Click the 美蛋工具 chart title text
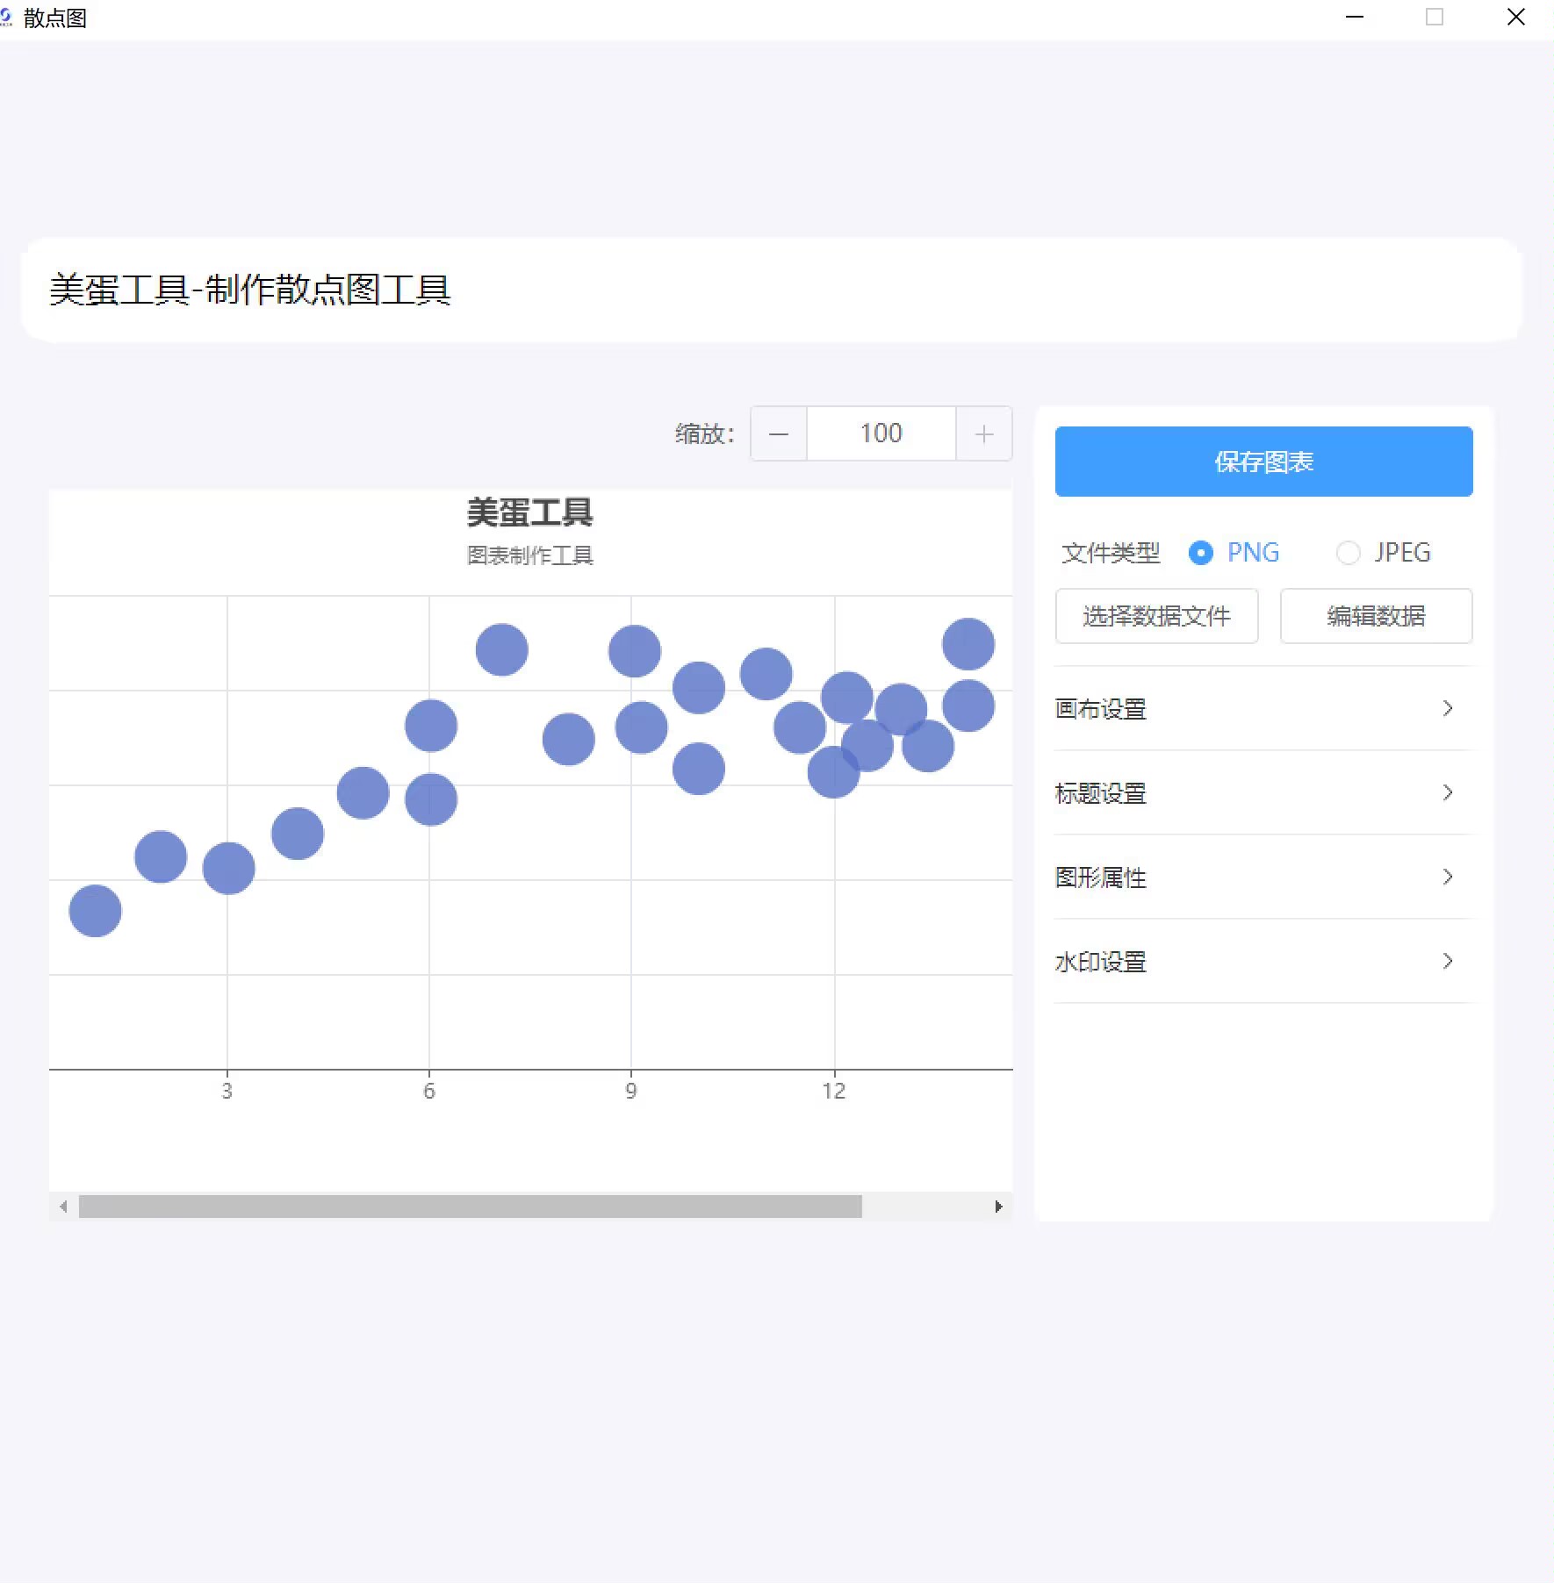The width and height of the screenshot is (1554, 1583). pos(529,512)
